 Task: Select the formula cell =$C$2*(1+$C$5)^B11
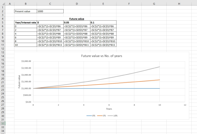click(50, 45)
